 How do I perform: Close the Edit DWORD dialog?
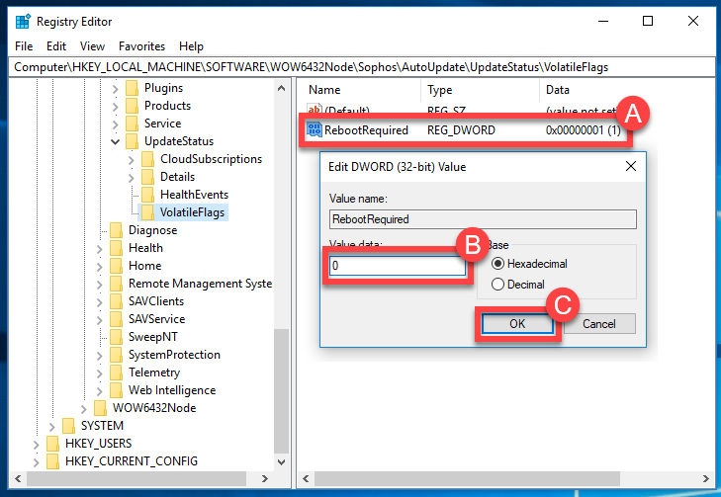(x=631, y=167)
